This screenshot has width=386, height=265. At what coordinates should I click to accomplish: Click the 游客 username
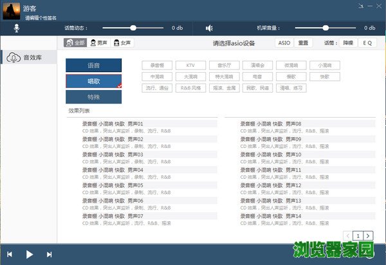coord(30,8)
